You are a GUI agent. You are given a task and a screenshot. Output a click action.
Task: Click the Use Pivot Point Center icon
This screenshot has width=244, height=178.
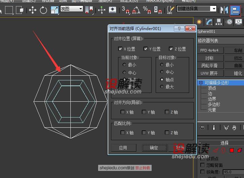point(89,10)
